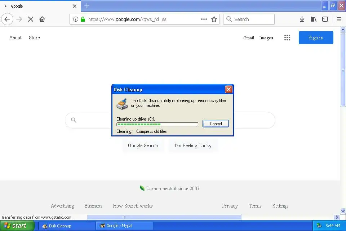Open How Search works link
Image resolution: width=346 pixels, height=231 pixels.
tap(133, 206)
